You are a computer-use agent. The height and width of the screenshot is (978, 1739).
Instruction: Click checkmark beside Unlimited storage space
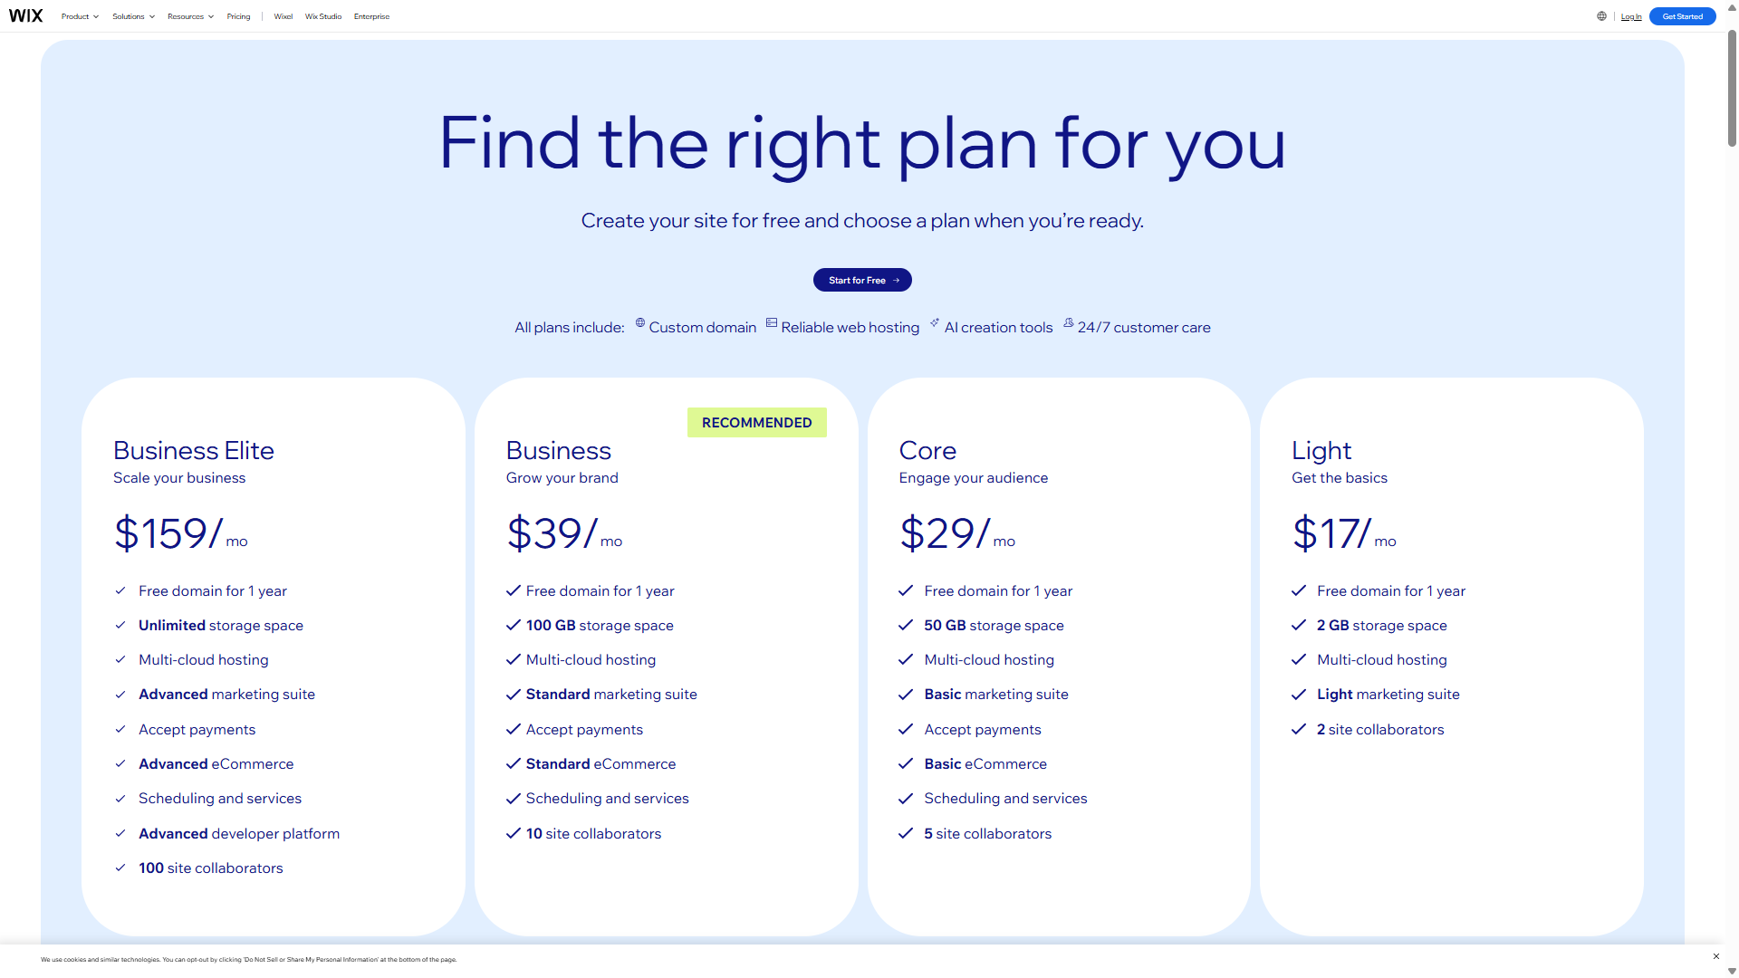pyautogui.click(x=120, y=625)
